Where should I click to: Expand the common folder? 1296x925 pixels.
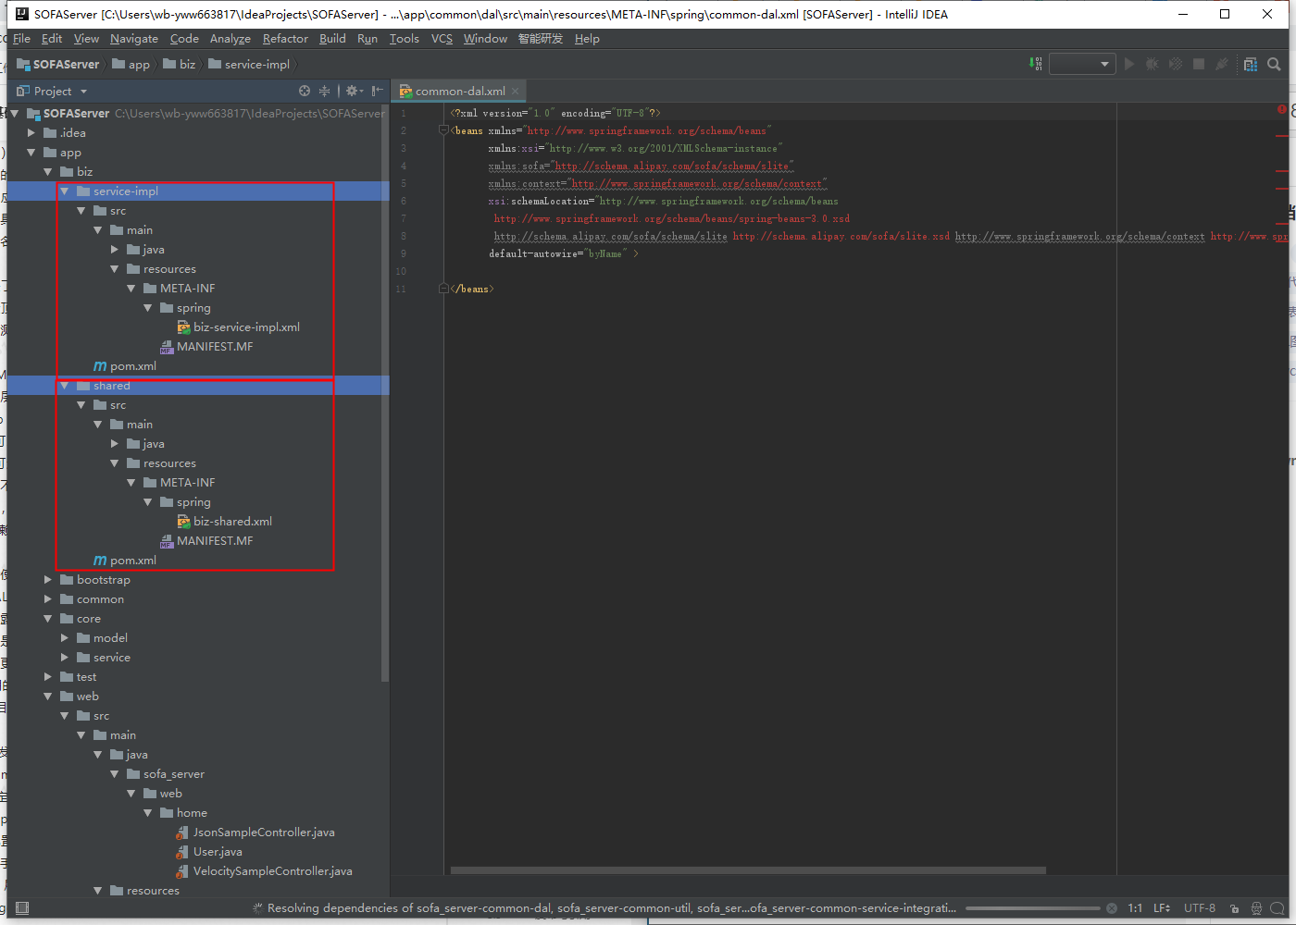[48, 599]
